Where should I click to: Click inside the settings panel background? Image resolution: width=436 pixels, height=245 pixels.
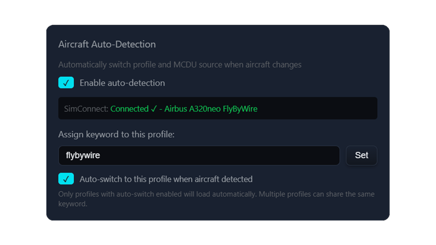coord(218,214)
